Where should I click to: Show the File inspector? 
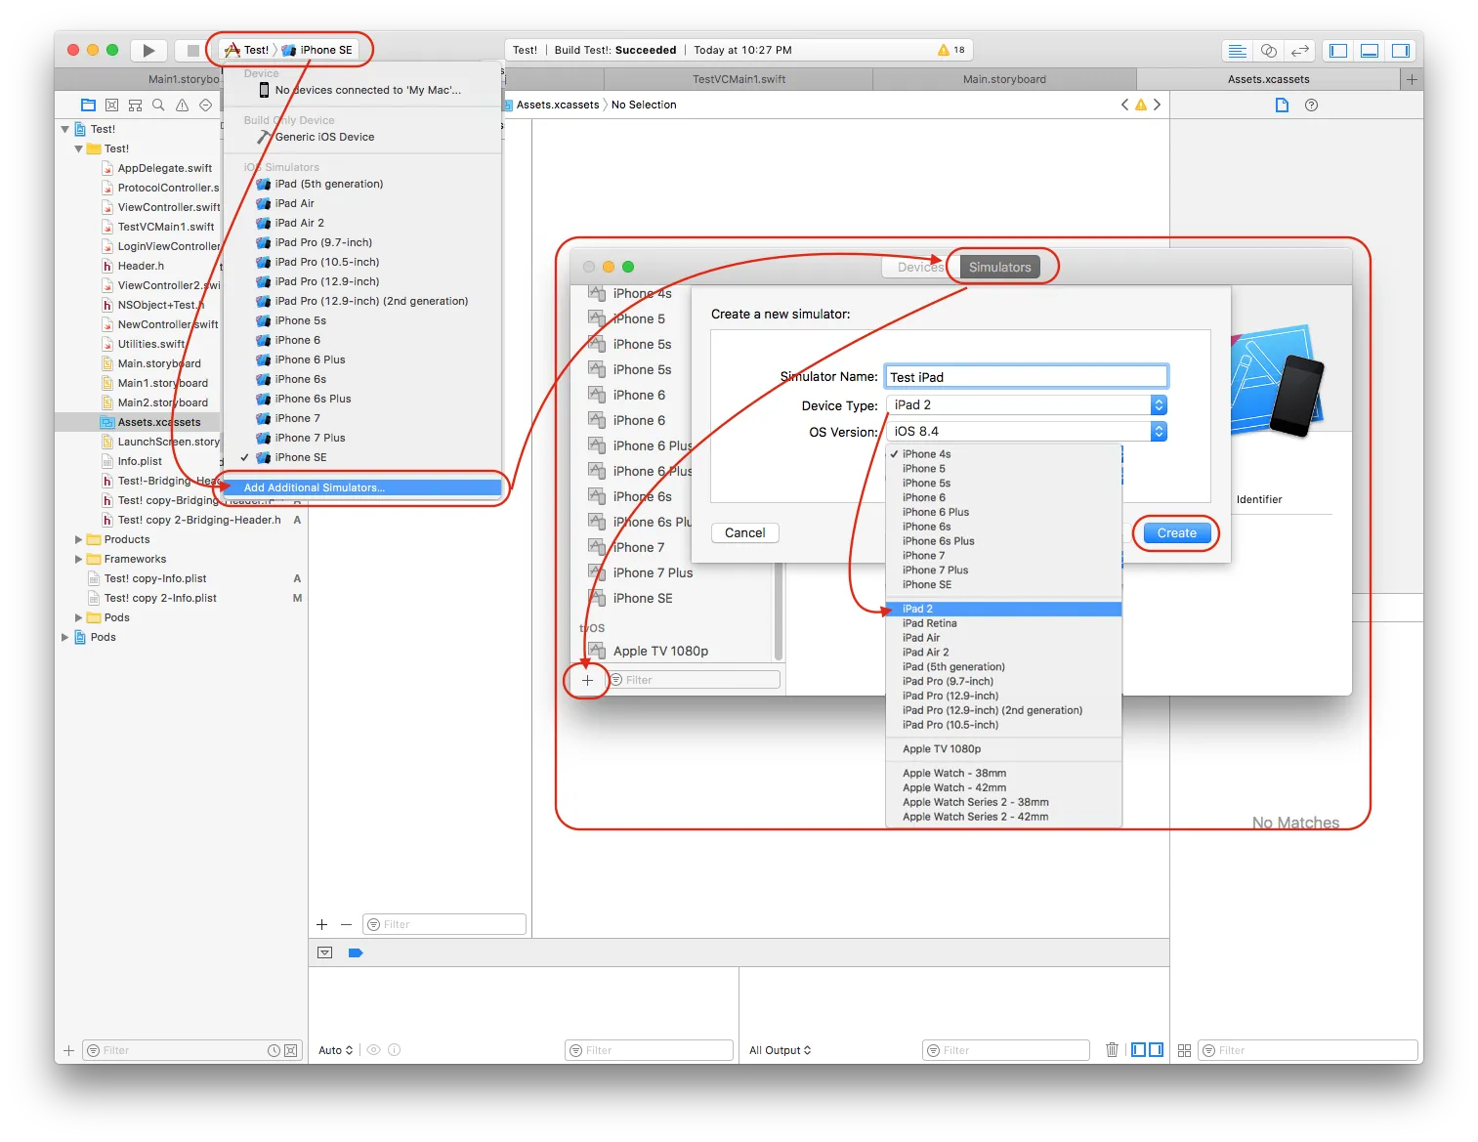click(x=1282, y=105)
